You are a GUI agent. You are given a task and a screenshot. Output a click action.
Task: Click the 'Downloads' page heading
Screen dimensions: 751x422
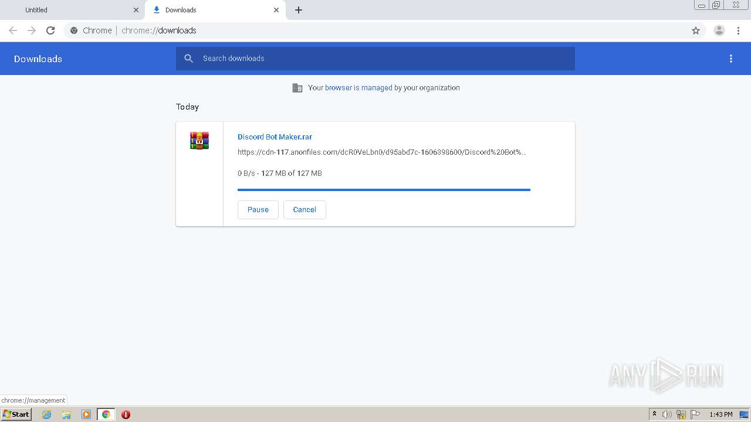click(38, 59)
